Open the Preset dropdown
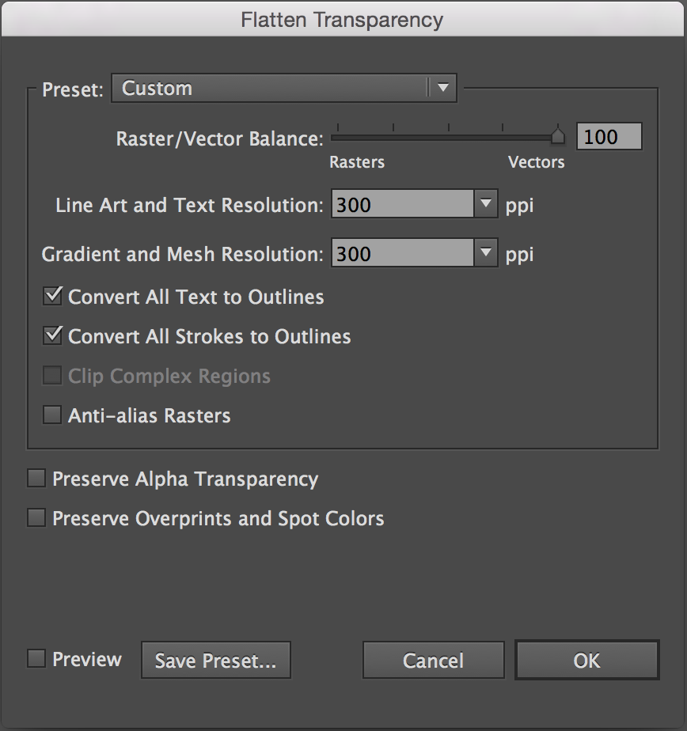This screenshot has width=687, height=731. pyautogui.click(x=283, y=88)
